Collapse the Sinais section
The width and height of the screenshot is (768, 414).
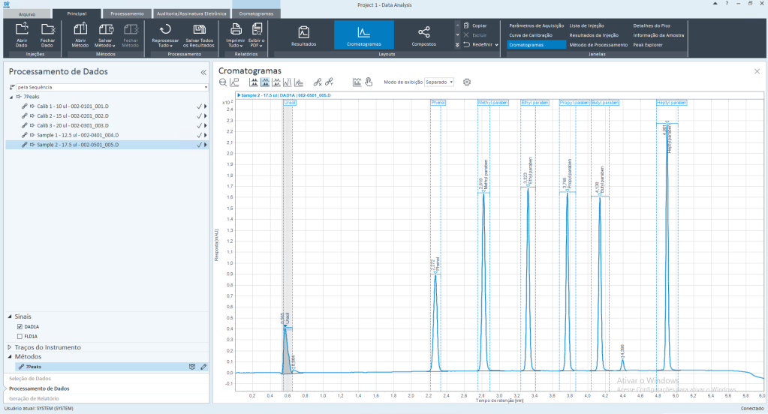10,316
